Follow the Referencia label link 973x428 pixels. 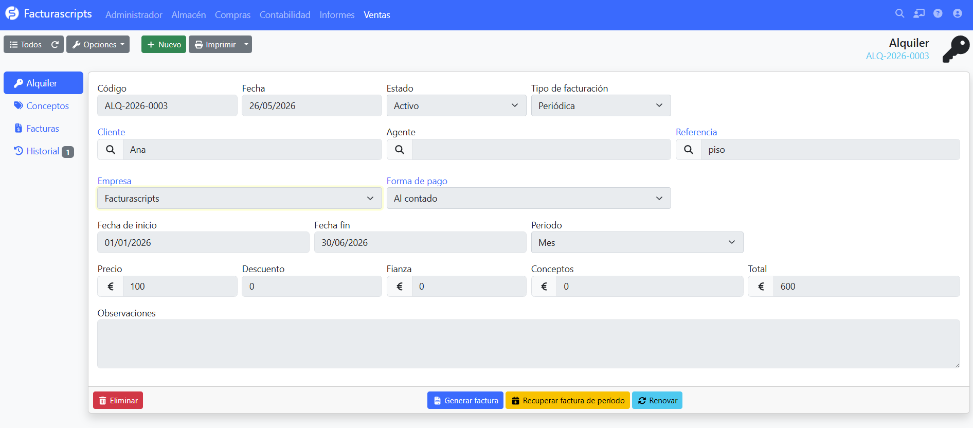[696, 132]
